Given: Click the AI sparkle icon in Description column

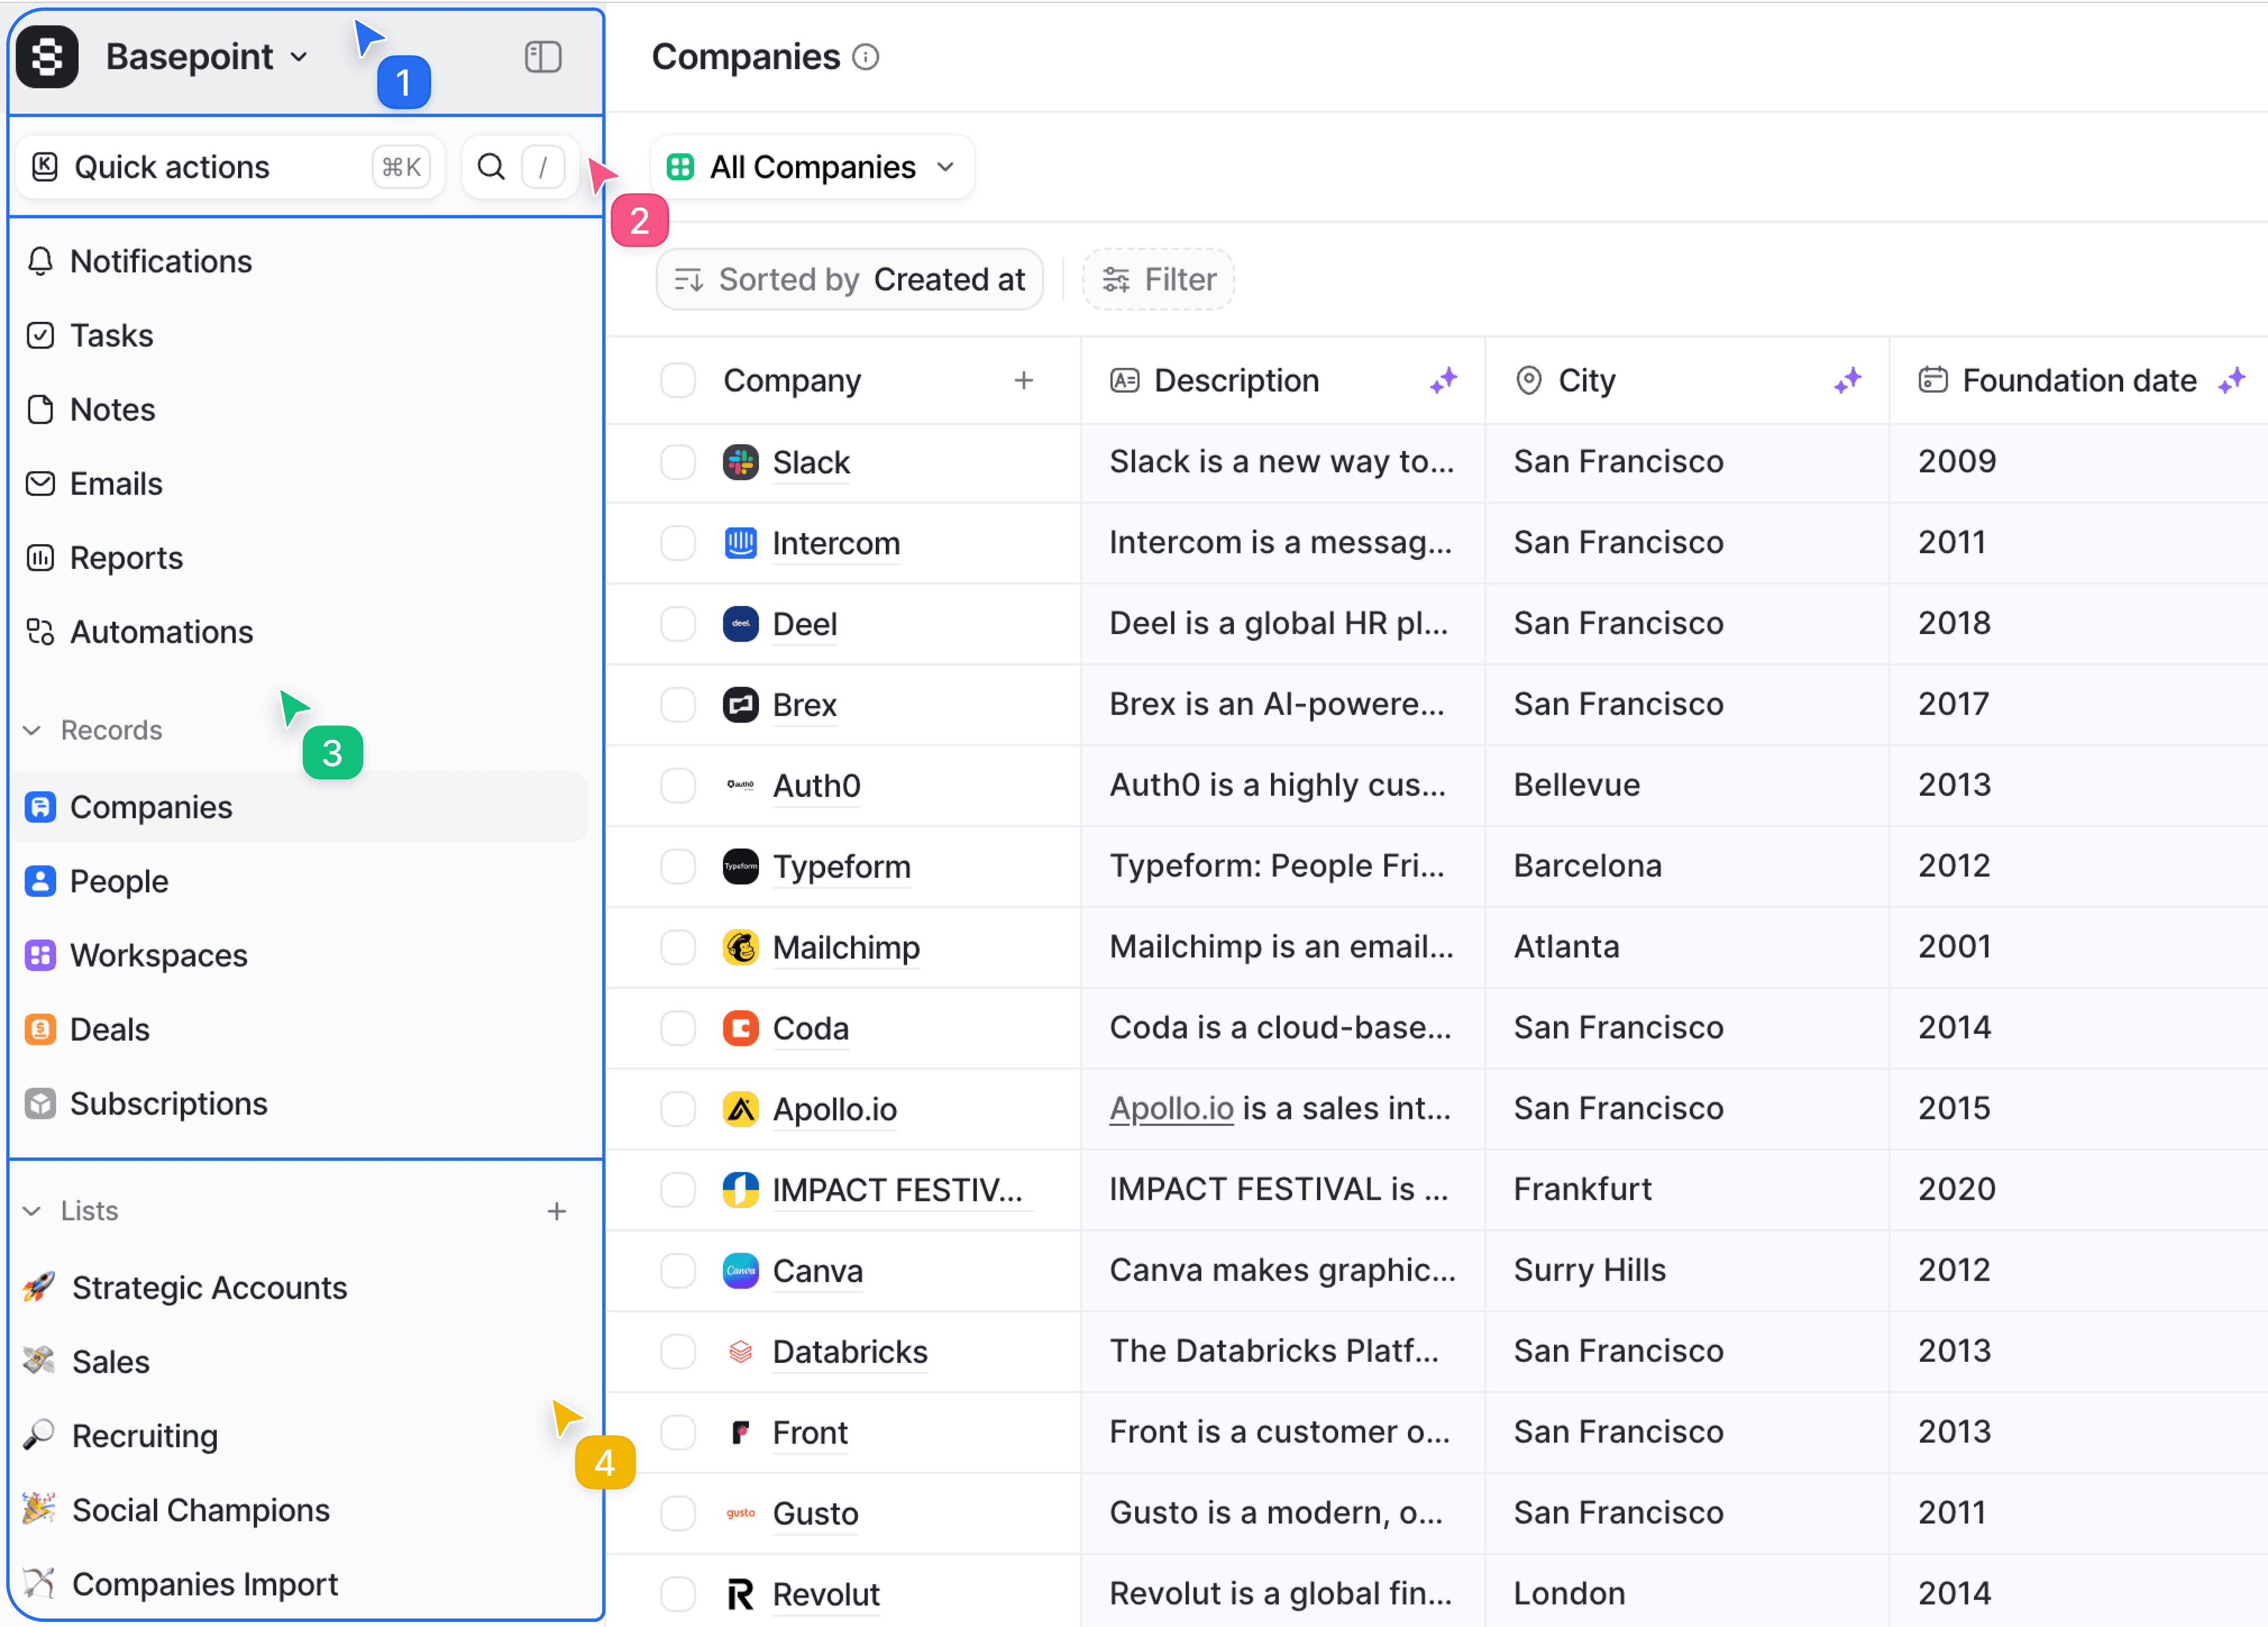Looking at the screenshot, I should pyautogui.click(x=1443, y=380).
